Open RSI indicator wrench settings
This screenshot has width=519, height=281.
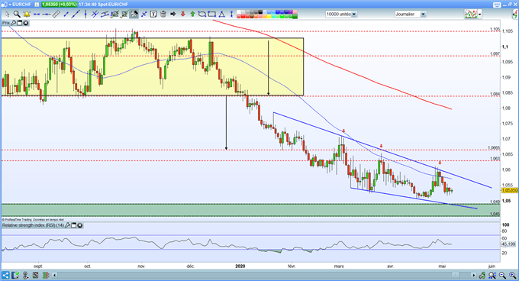(x=67, y=225)
